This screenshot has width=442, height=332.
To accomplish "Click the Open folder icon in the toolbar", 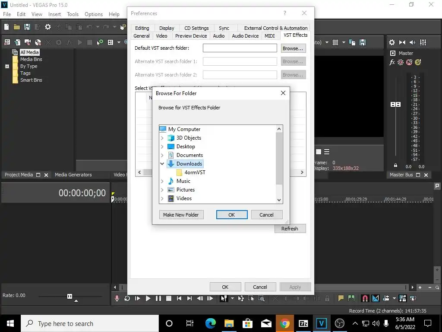I will coord(17,27).
